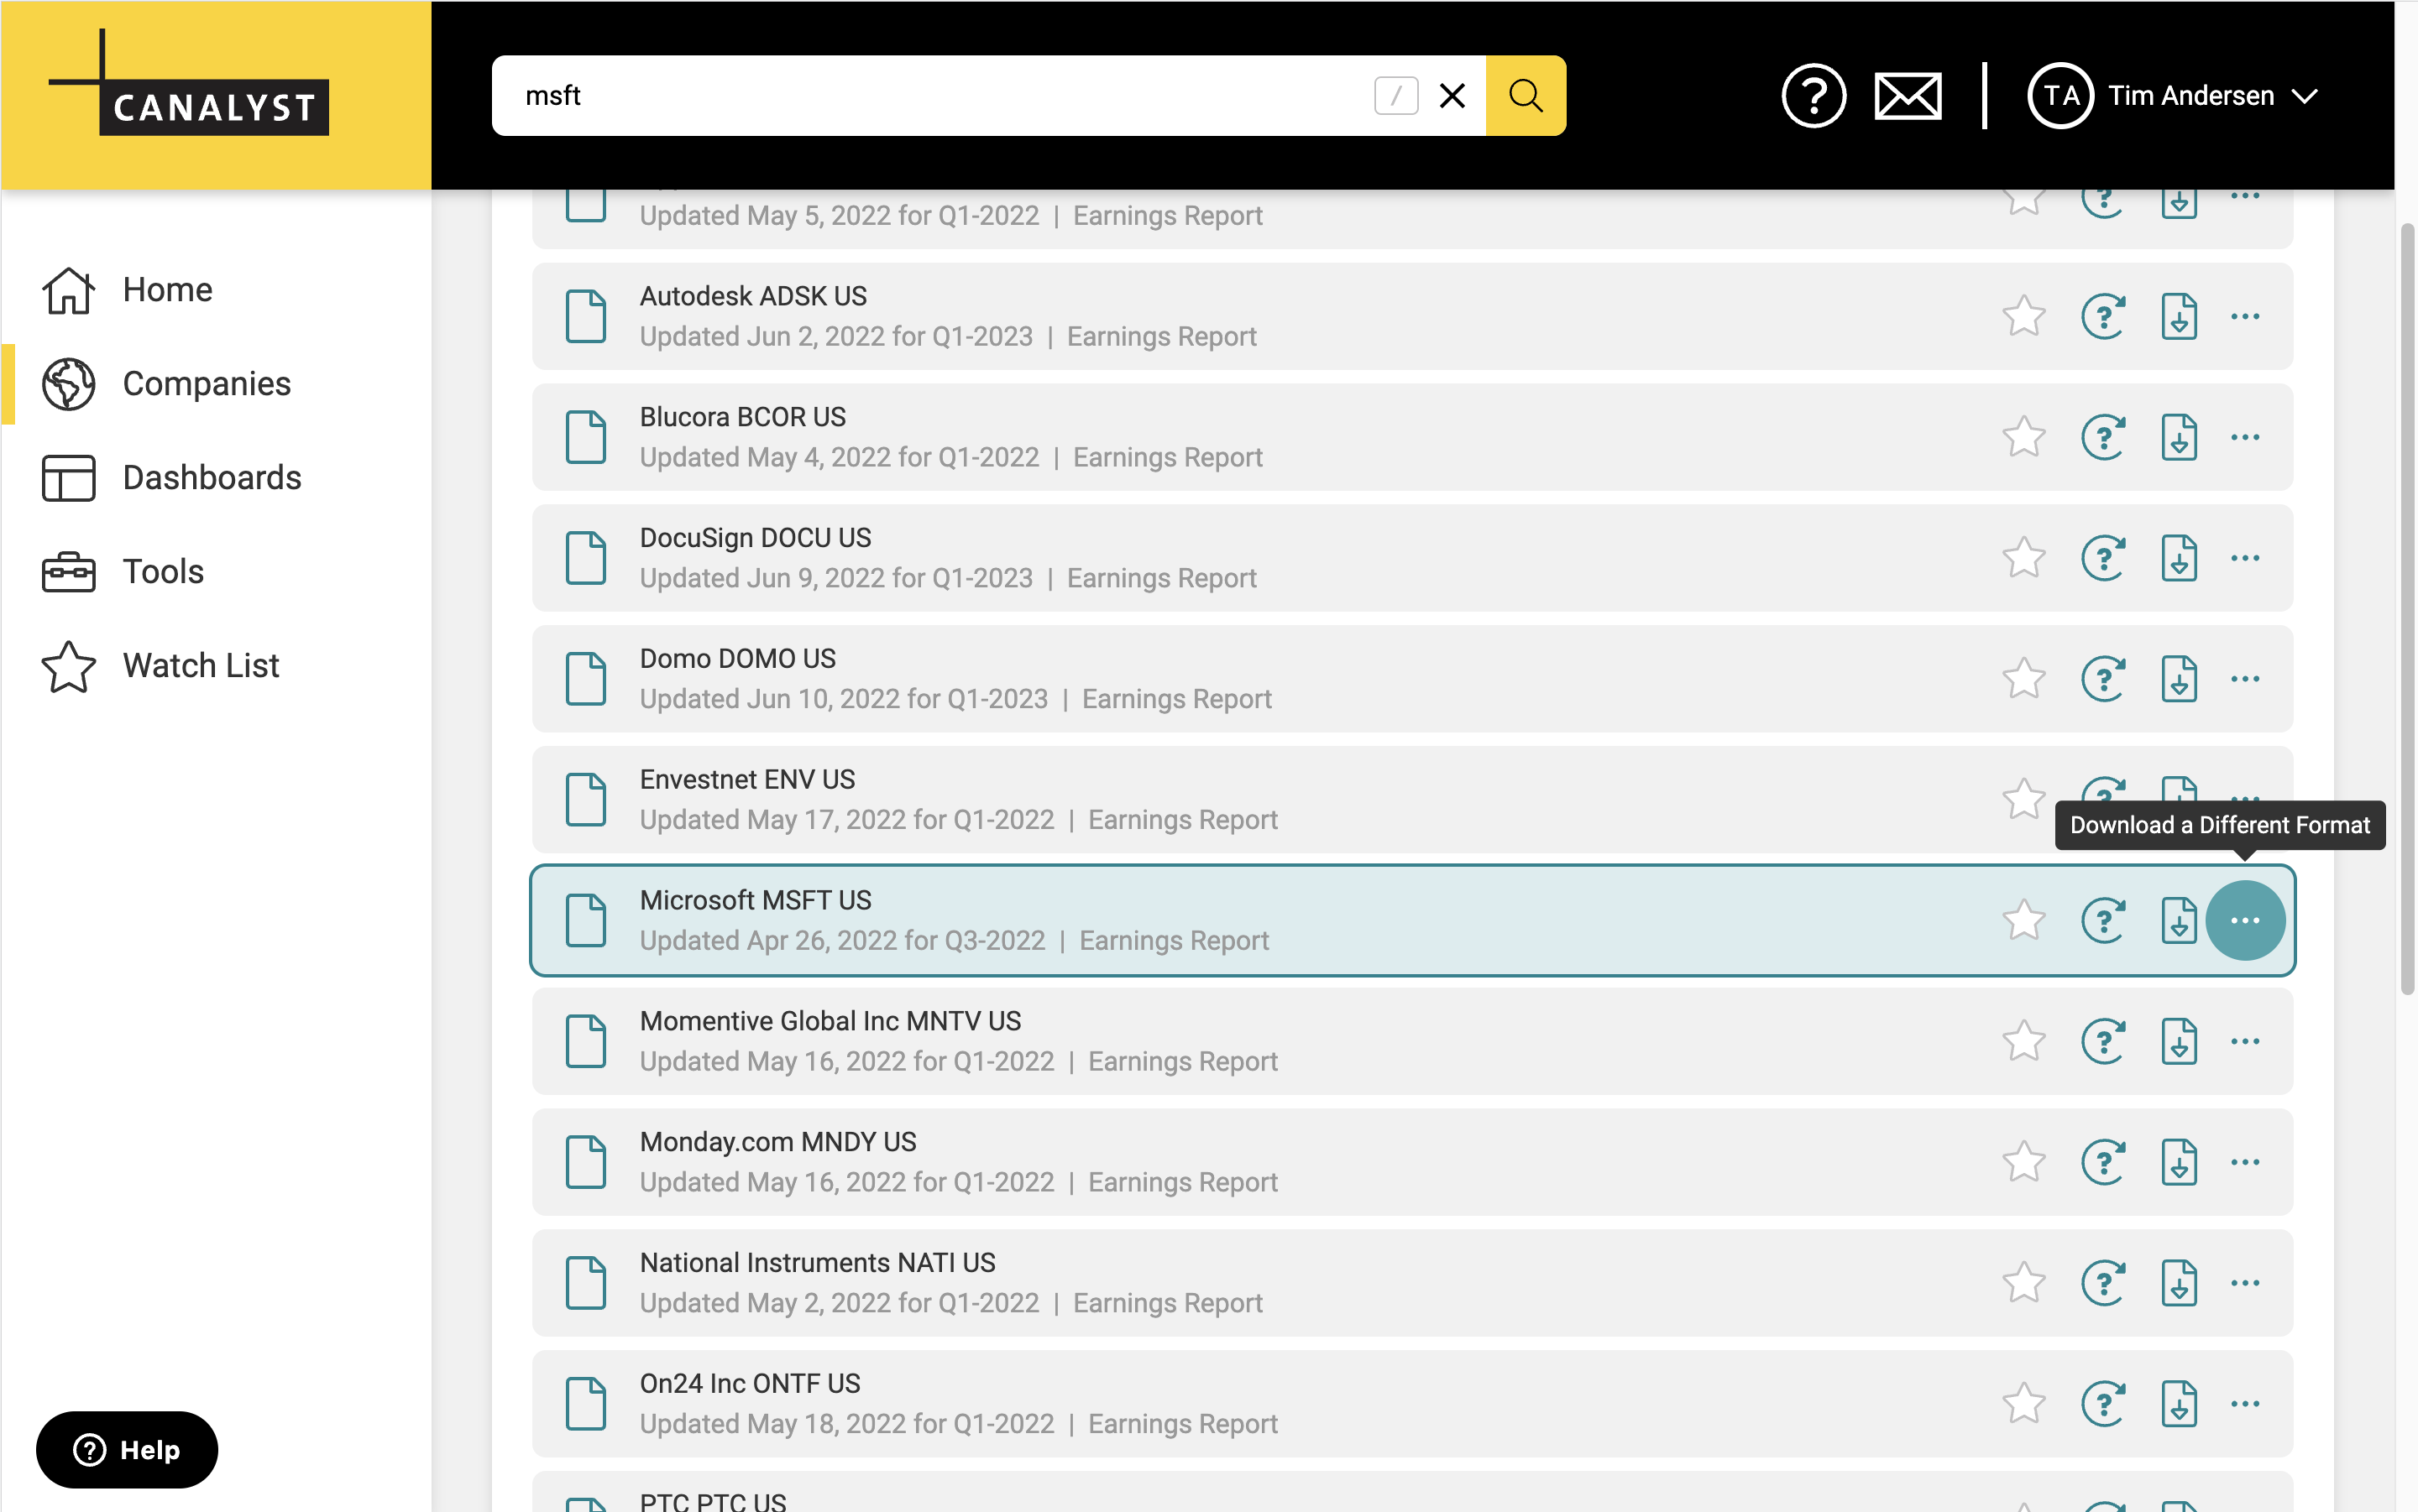Viewport: 2418px width, 1512px height.
Task: Request update for Monday.com MNDY model
Action: click(x=2103, y=1162)
